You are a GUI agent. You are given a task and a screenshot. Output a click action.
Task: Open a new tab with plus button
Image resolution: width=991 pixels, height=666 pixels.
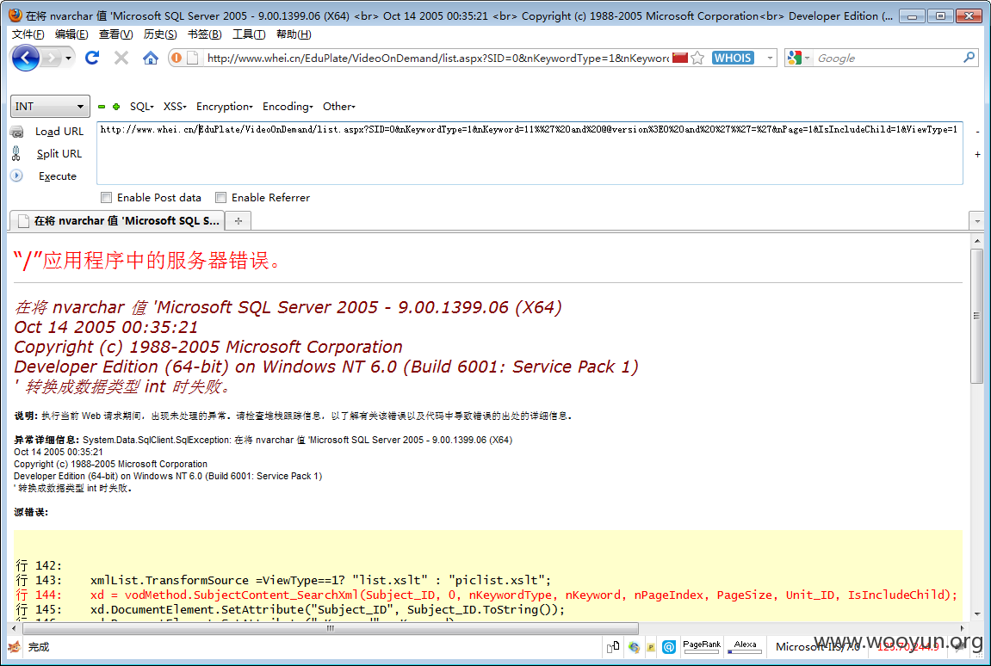238,220
